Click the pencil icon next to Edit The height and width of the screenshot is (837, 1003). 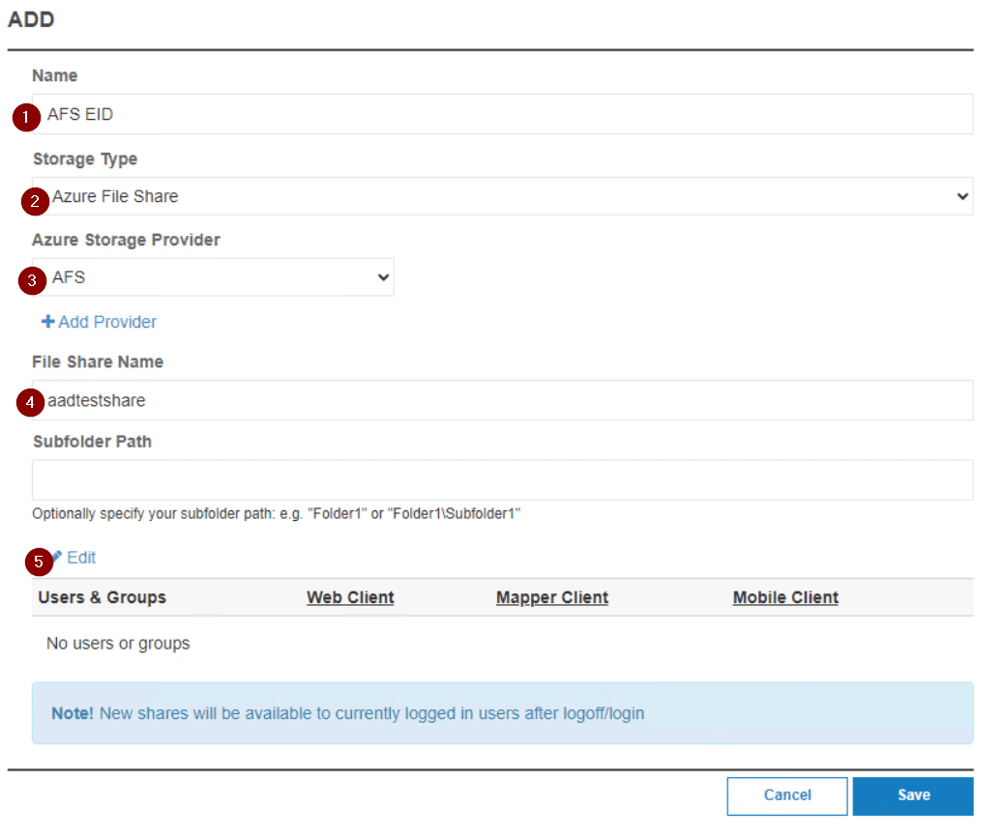57,558
